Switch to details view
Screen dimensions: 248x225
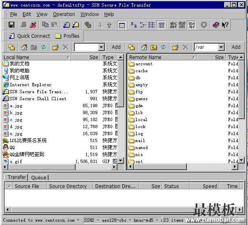[x=161, y=25]
